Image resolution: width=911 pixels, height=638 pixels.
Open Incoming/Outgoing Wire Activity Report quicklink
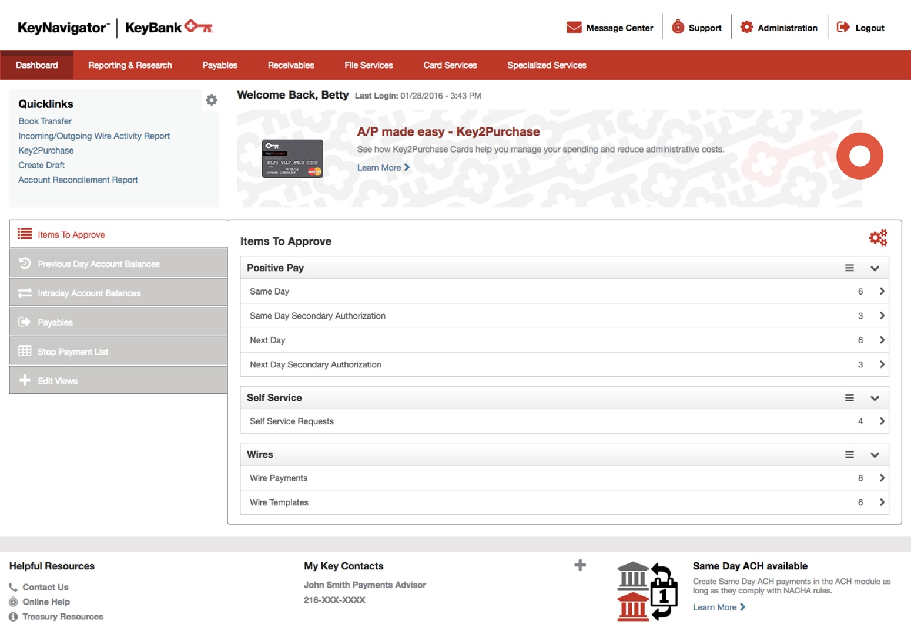coord(94,136)
